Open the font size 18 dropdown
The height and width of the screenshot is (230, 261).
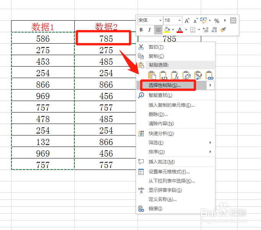179,21
